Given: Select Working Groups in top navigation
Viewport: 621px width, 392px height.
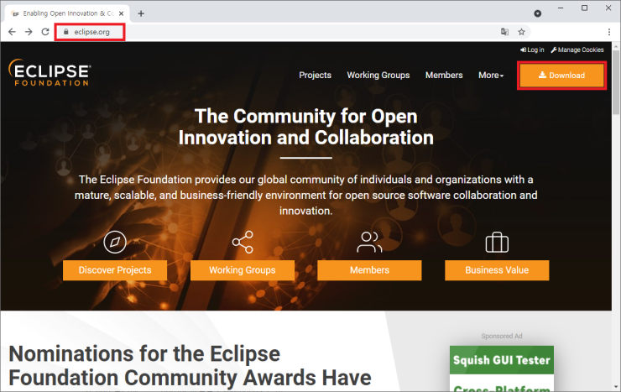Looking at the screenshot, I should 378,76.
